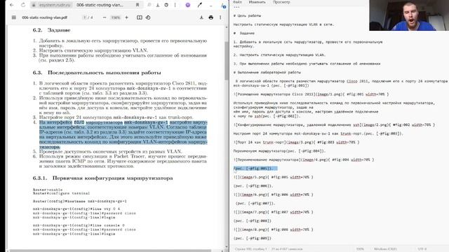The width and height of the screenshot is (449, 252).
Task: Zoom in the PDF with plus button
Action: tap(126, 17)
